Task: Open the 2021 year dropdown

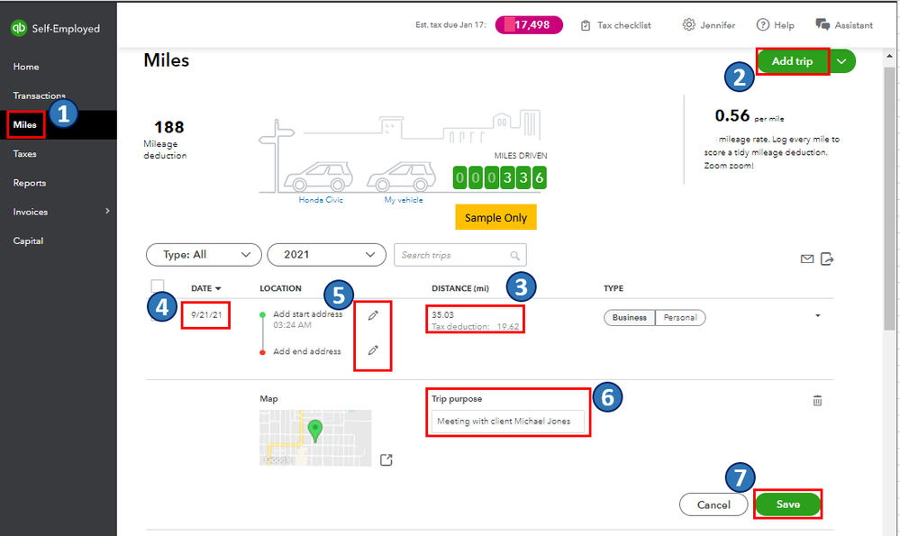Action: pos(327,255)
